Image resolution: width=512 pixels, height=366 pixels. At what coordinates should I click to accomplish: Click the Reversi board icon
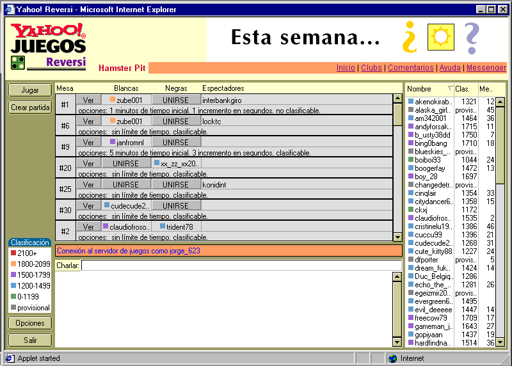(x=18, y=63)
